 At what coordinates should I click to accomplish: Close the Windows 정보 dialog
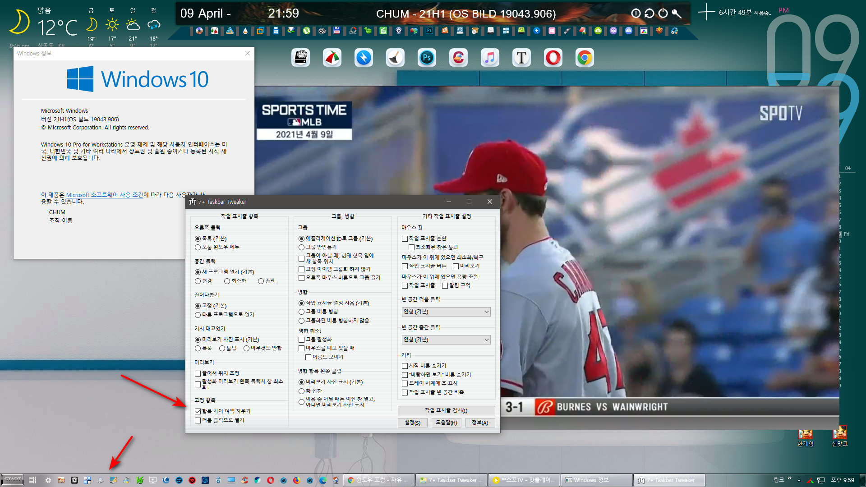coord(247,53)
